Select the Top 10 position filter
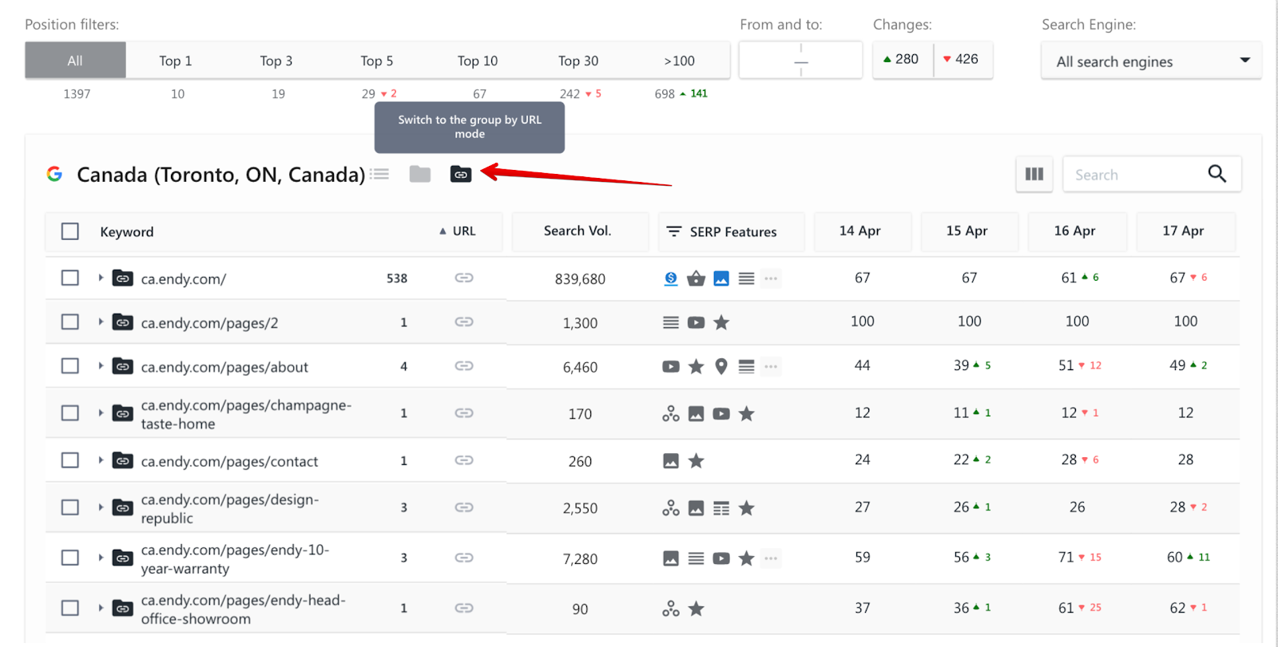The image size is (1278, 647). pos(478,61)
